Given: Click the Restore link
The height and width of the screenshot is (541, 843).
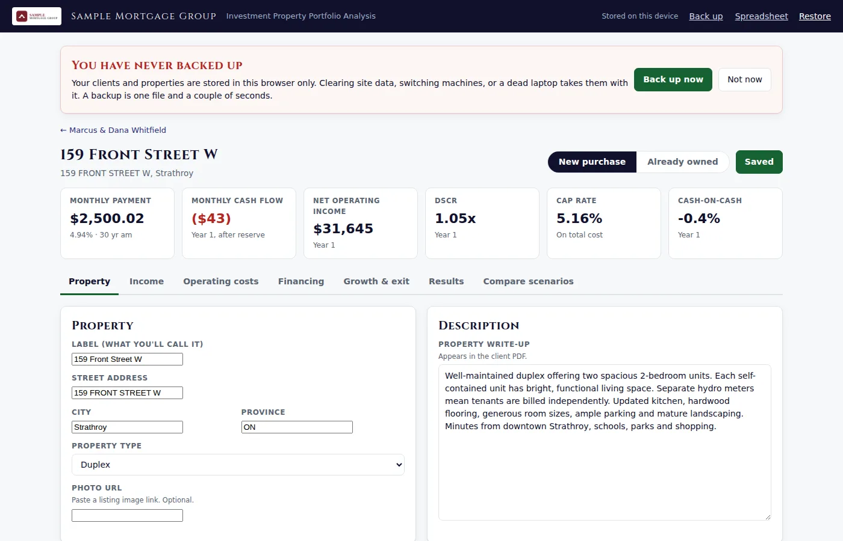Looking at the screenshot, I should [x=815, y=16].
